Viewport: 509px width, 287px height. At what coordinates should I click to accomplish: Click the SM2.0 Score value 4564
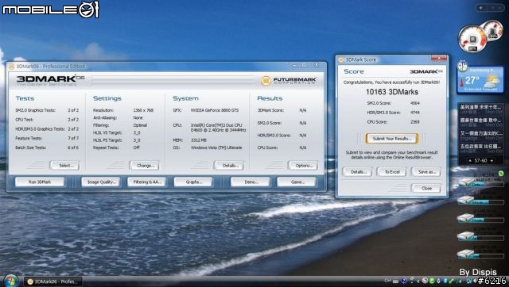coord(414,103)
